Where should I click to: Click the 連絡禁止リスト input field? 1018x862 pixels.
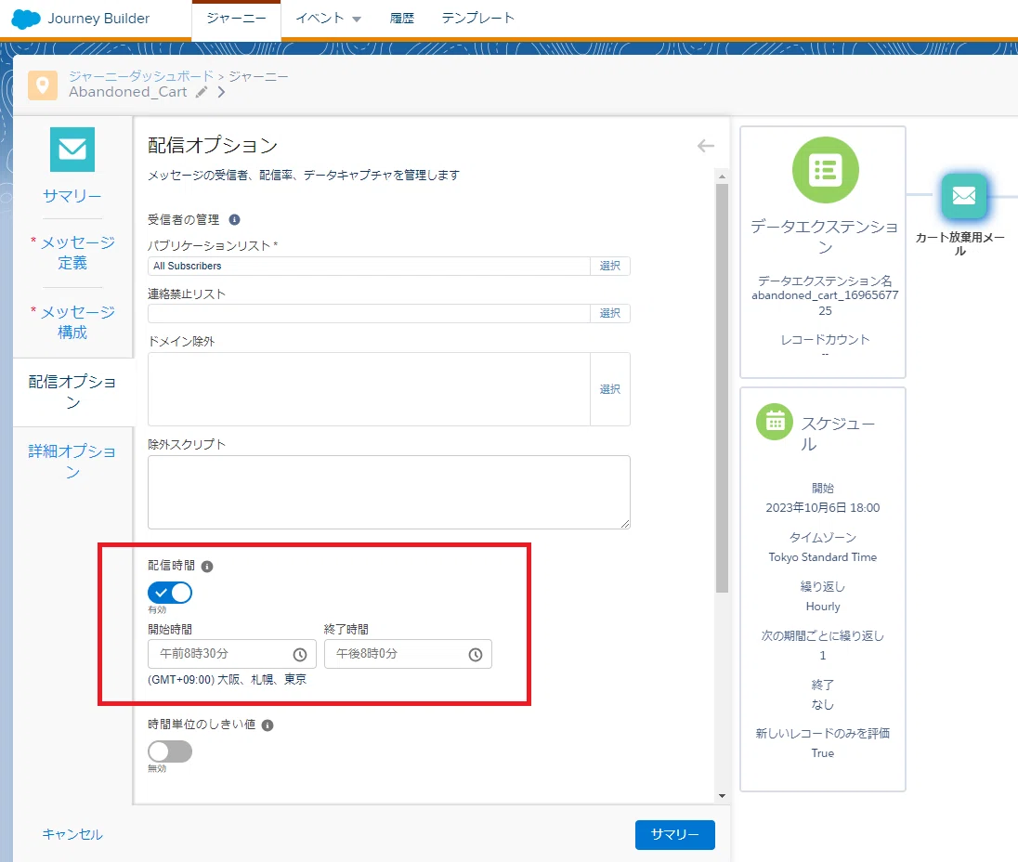[x=369, y=314]
